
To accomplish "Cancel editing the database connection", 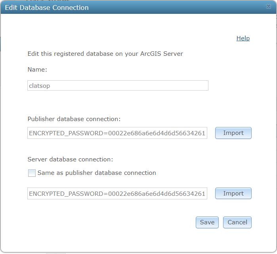I will pos(237,222).
